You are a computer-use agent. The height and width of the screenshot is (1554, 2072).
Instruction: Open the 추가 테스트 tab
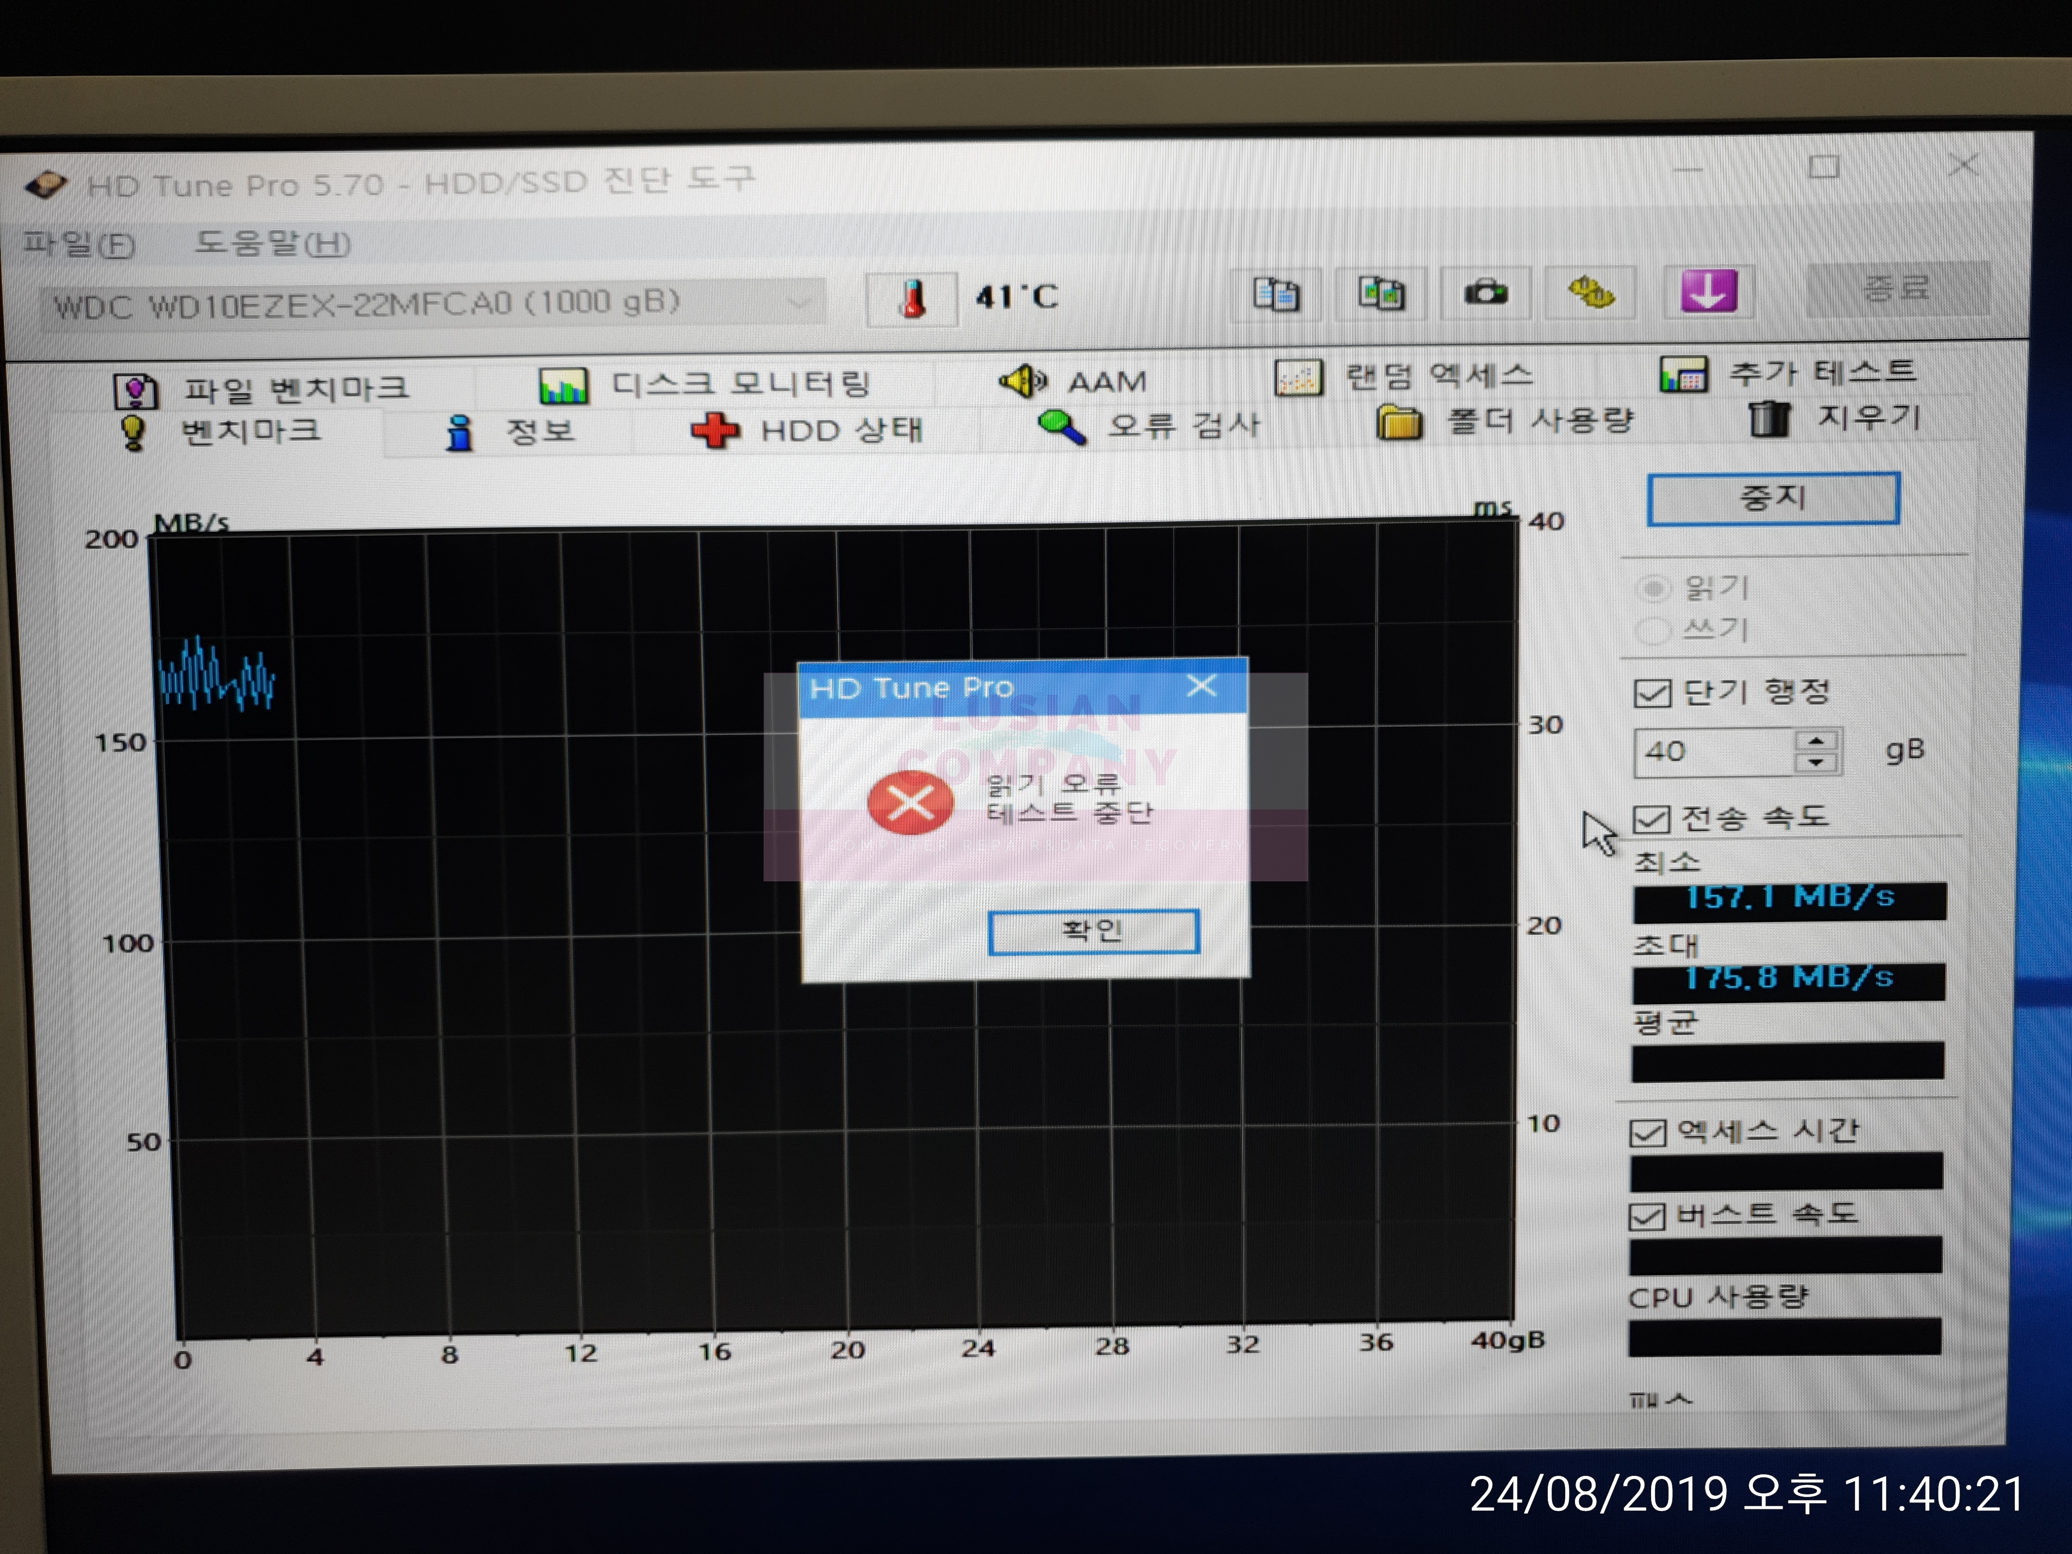coord(1789,372)
